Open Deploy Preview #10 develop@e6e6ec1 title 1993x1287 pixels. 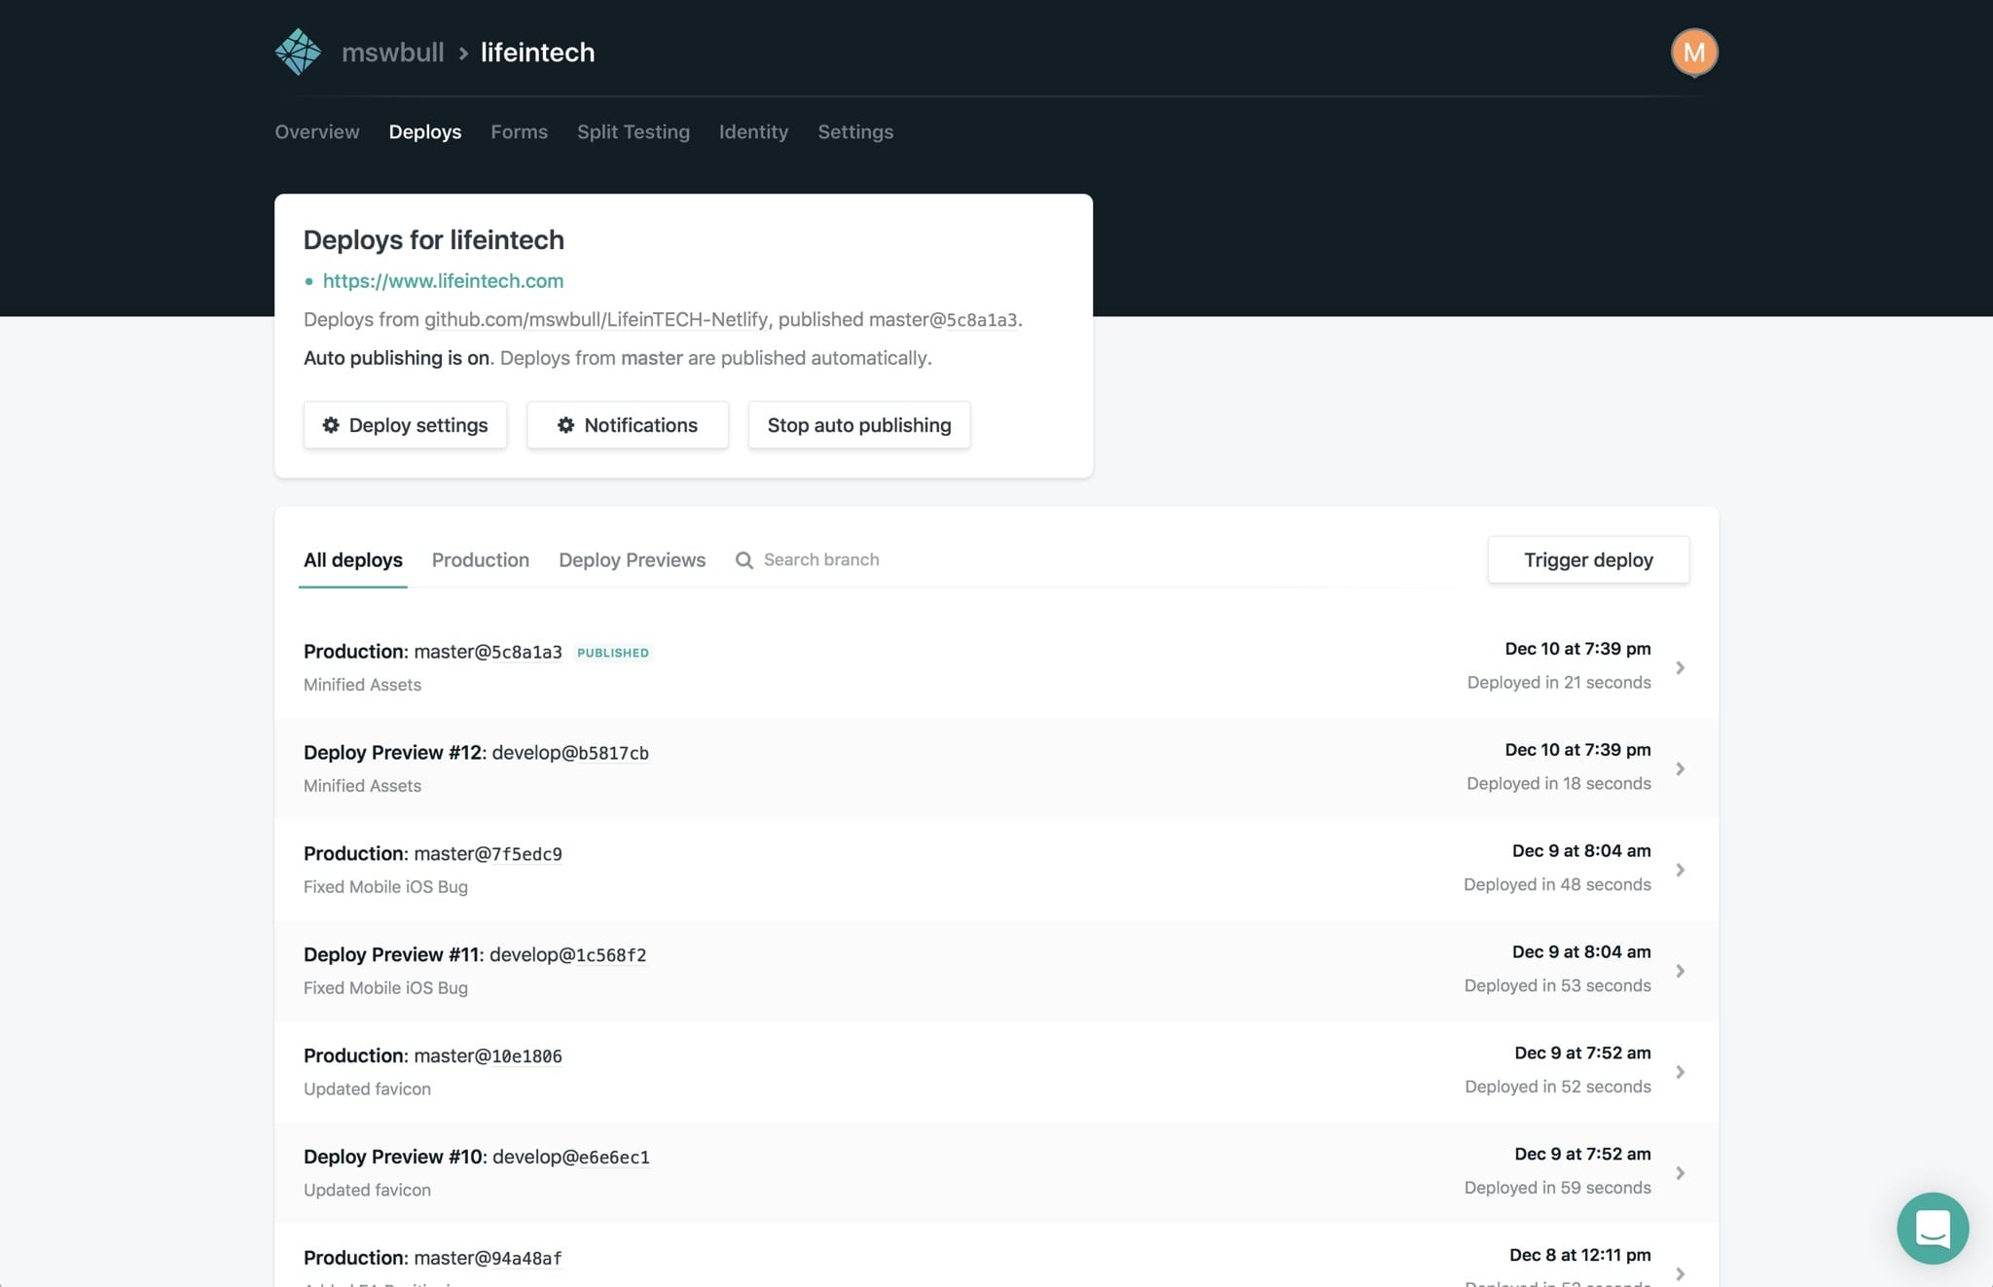click(477, 1157)
